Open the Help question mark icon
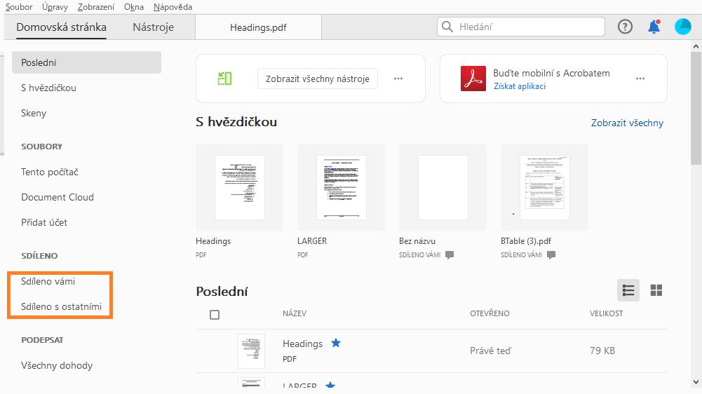702x394 pixels. coord(625,27)
